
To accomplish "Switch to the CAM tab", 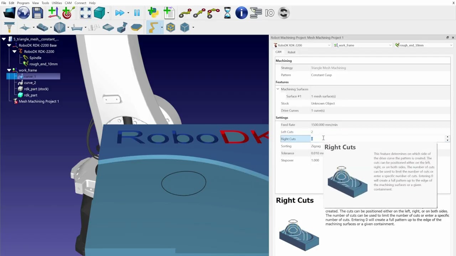I will coord(278,52).
